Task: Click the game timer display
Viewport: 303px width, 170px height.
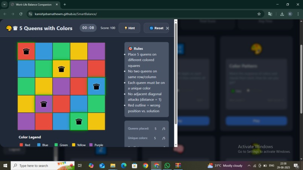Action: click(88, 28)
